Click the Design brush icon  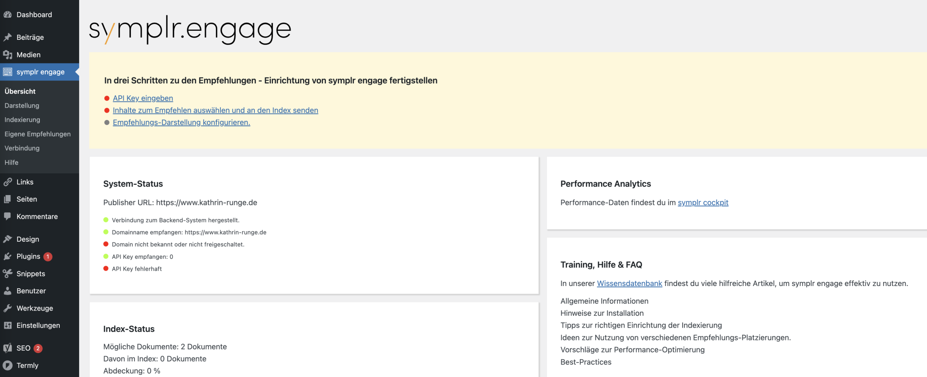pyautogui.click(x=7, y=239)
